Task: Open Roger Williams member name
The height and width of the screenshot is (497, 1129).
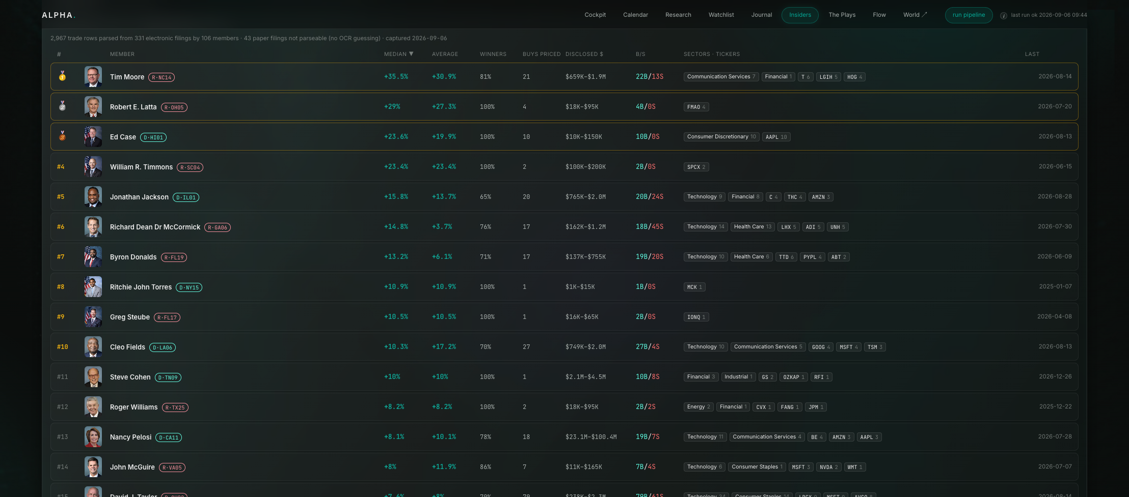Action: pos(134,407)
